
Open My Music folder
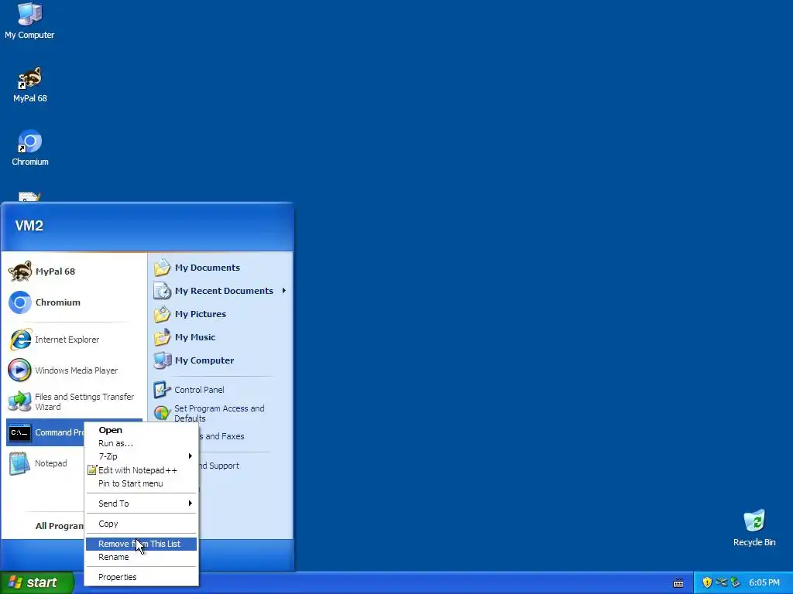pyautogui.click(x=221, y=337)
